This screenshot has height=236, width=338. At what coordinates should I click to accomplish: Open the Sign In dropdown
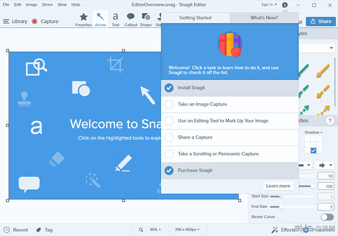(269, 5)
